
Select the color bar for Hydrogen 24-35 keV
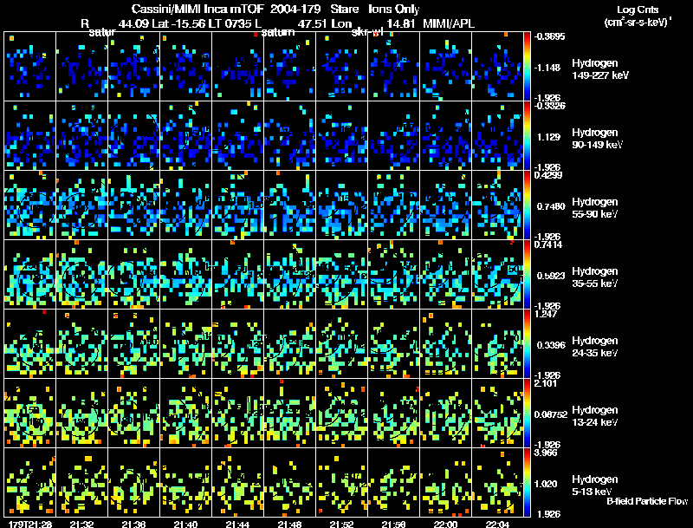pos(527,344)
